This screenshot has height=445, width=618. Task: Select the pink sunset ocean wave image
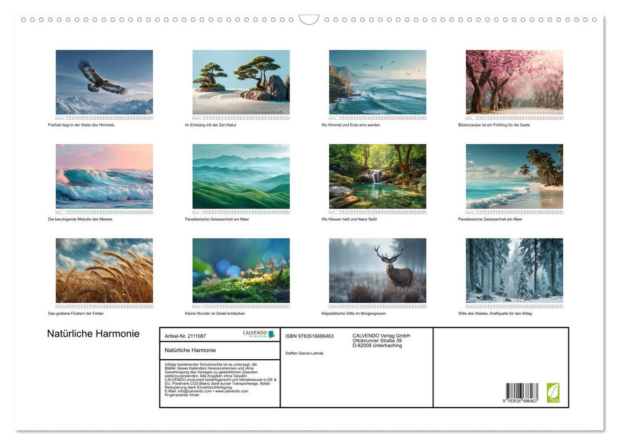click(104, 176)
